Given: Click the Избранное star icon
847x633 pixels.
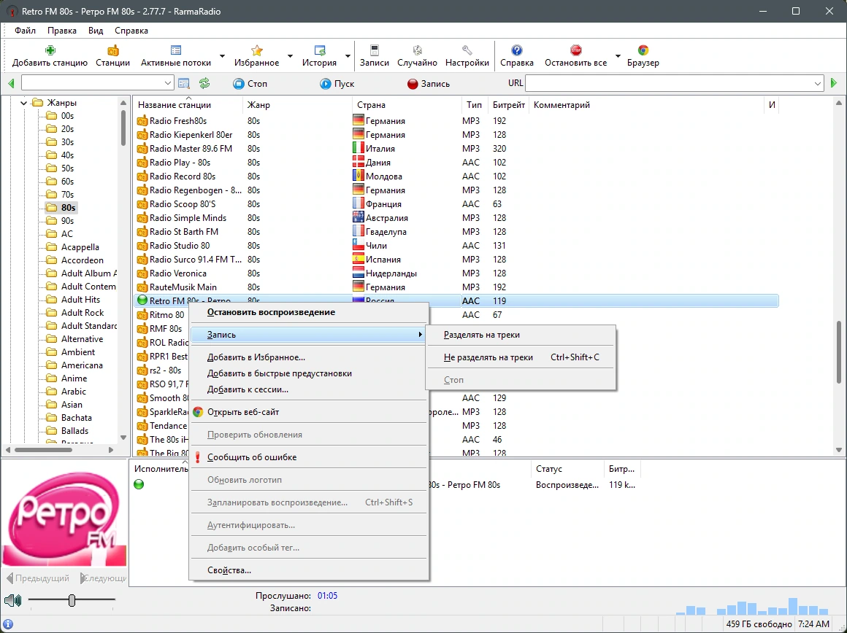Looking at the screenshot, I should (256, 51).
